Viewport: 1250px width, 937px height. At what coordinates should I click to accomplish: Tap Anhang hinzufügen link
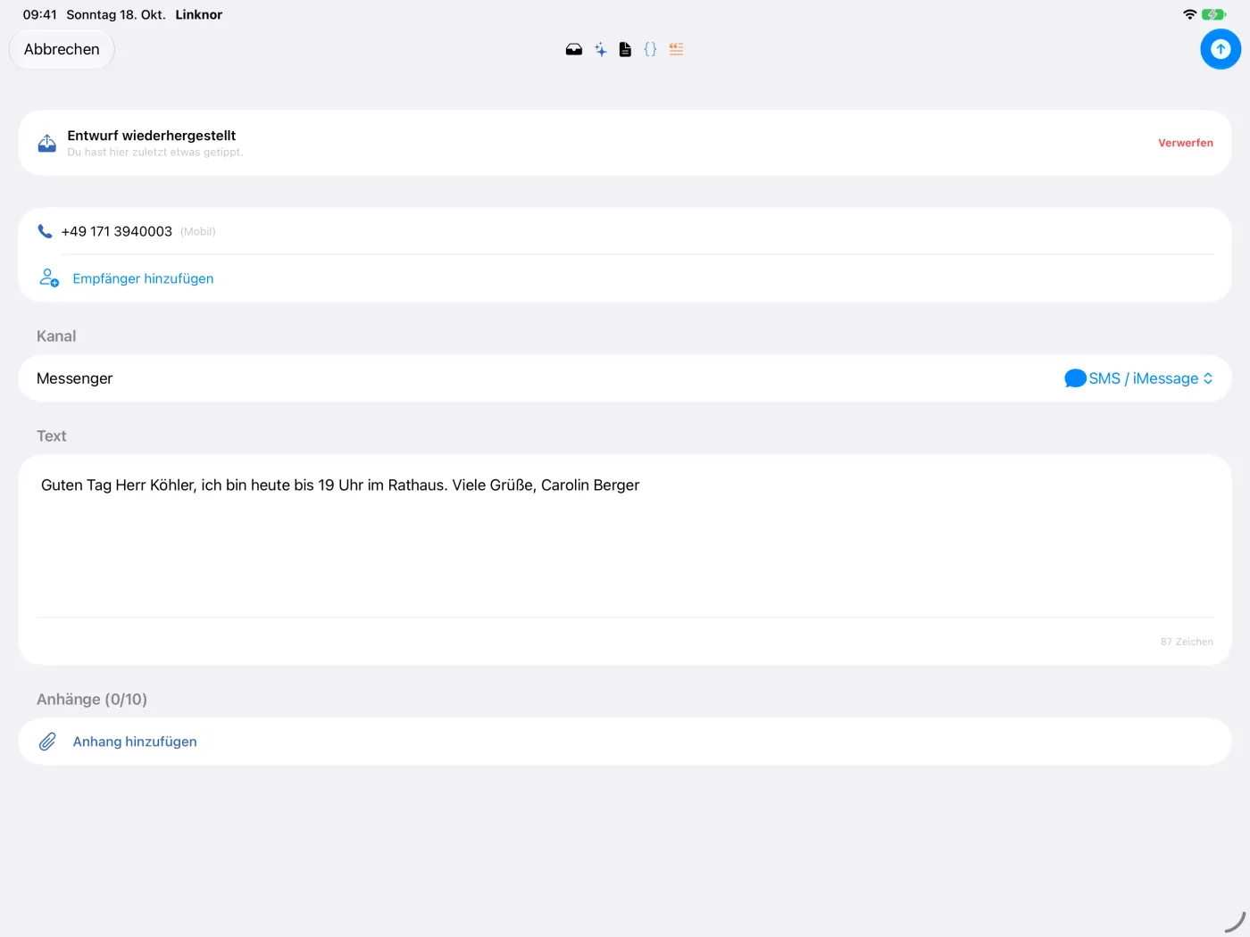click(x=135, y=742)
